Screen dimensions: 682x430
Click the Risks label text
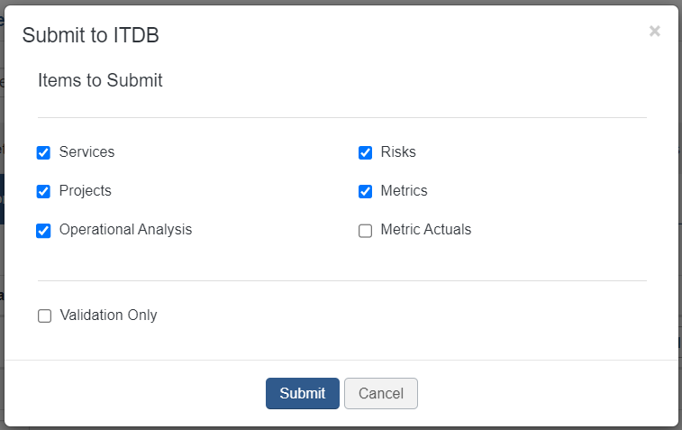pyautogui.click(x=398, y=151)
